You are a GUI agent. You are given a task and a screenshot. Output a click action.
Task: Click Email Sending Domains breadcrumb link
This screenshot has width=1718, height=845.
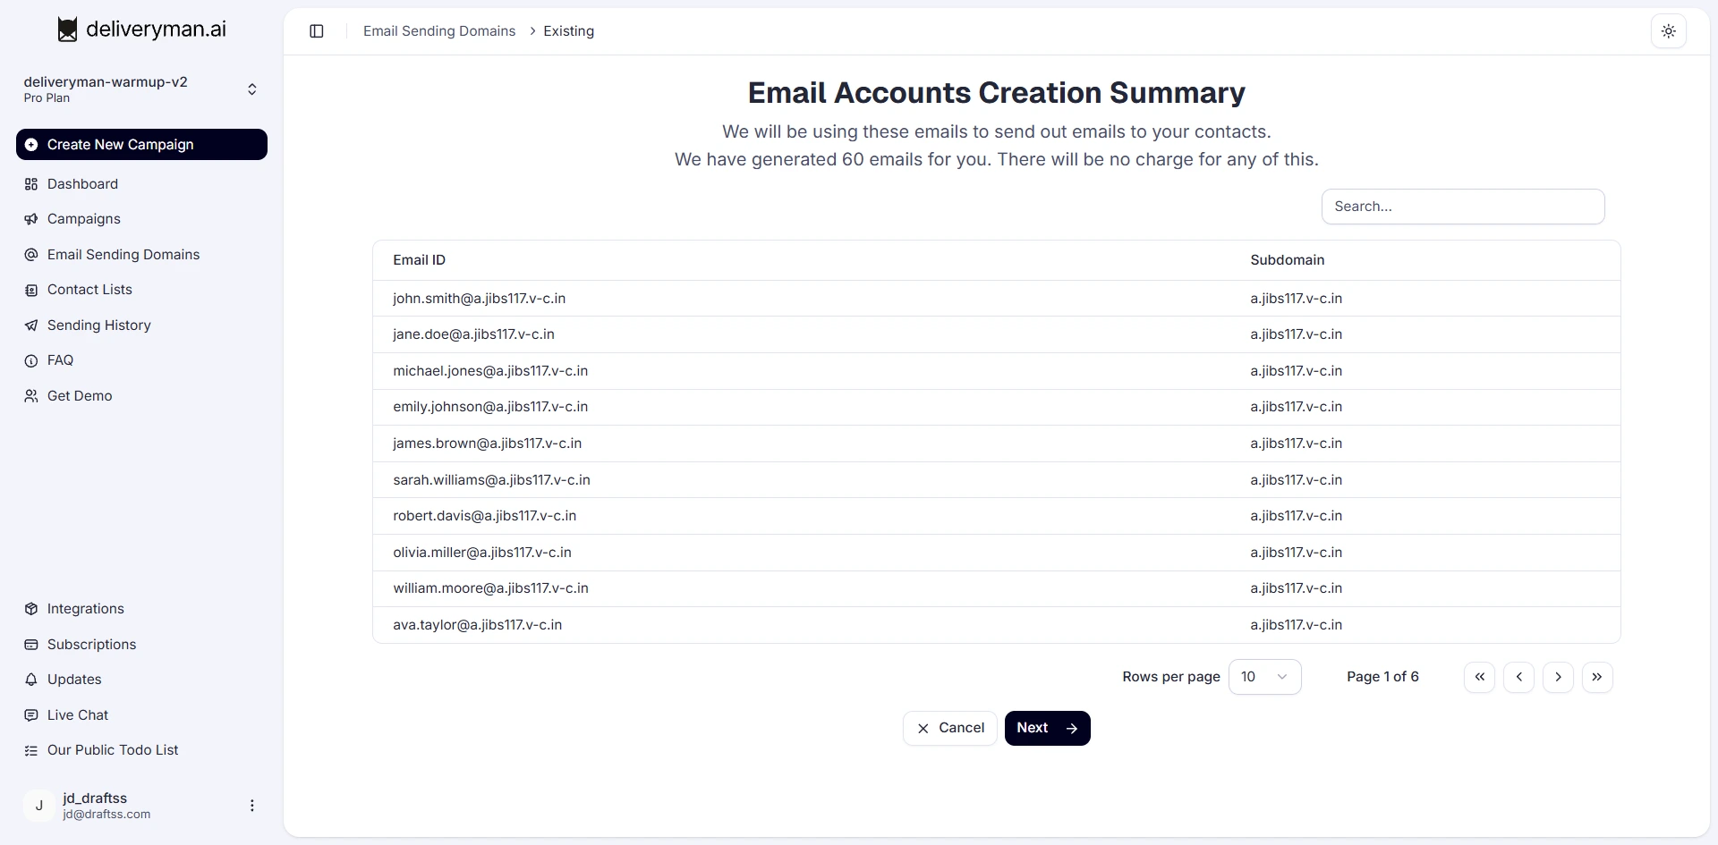pyautogui.click(x=439, y=31)
